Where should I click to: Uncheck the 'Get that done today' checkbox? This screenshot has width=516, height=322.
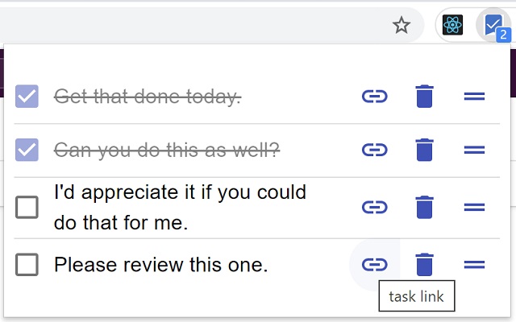[x=27, y=97]
